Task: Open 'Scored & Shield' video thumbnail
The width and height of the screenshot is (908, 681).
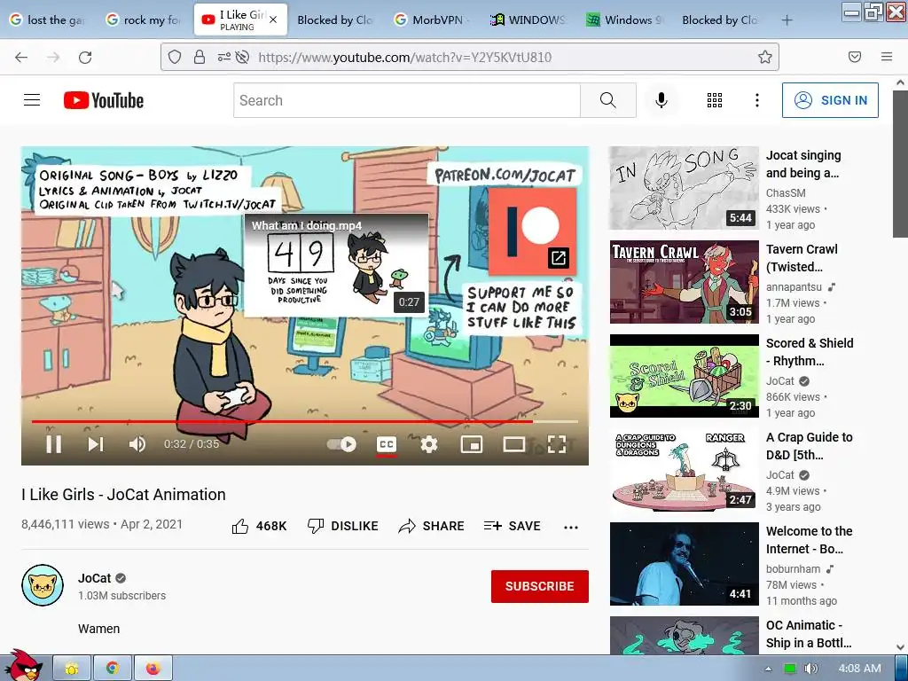Action: pyautogui.click(x=684, y=376)
